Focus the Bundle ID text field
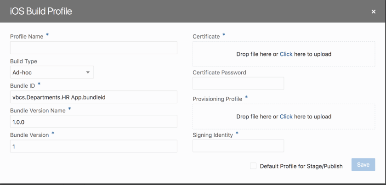386x185 pixels. click(x=93, y=97)
